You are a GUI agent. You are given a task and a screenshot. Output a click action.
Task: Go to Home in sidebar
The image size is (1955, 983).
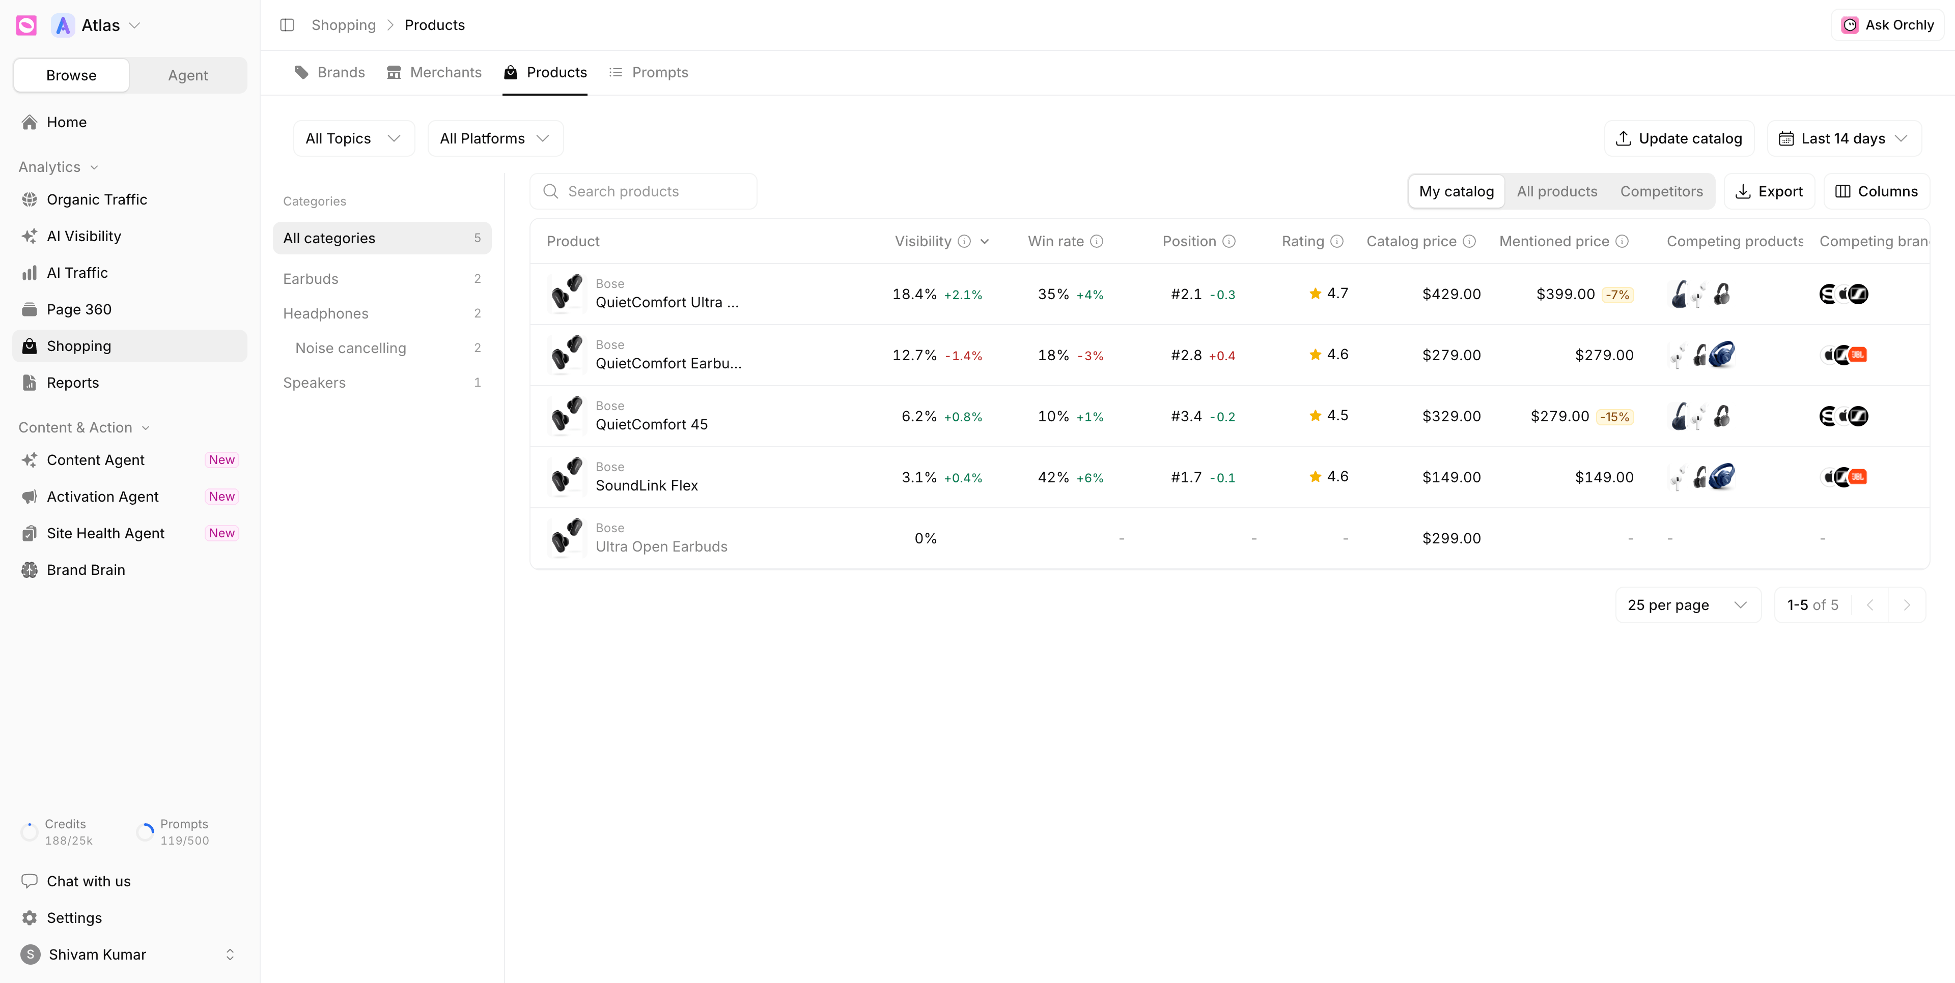point(130,122)
